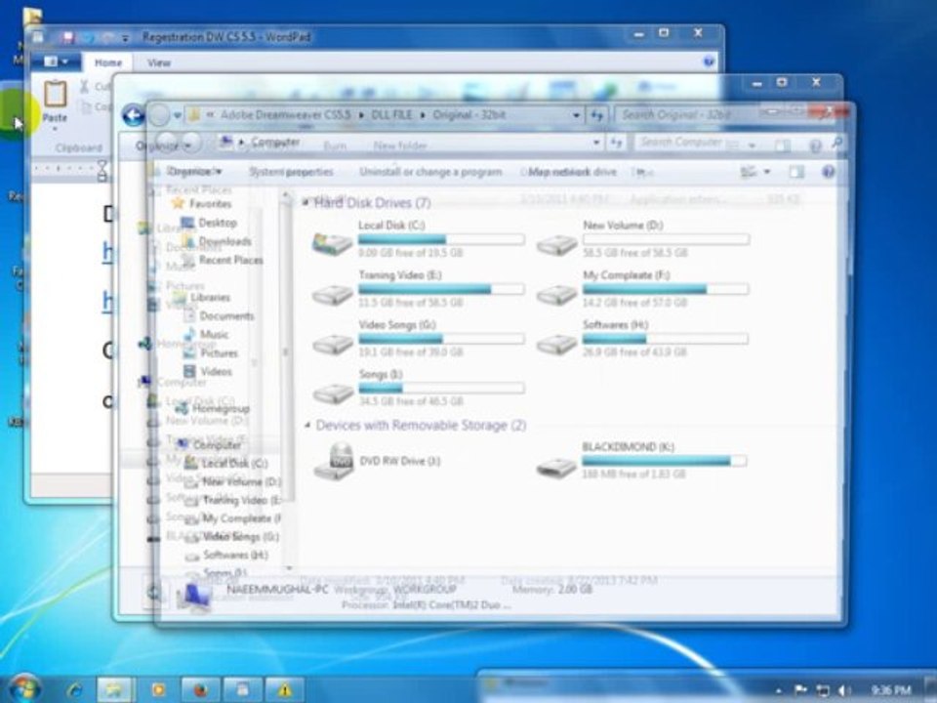Expand the address bar history dropdown
Screen dimensions: 937x703
[595, 143]
